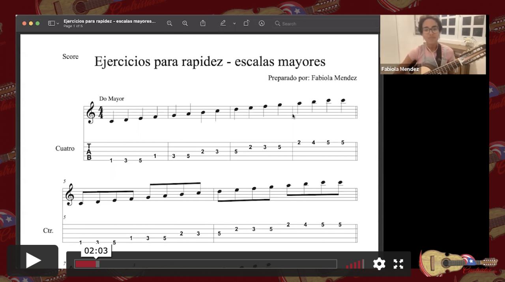Click the document title 'Ejercicios para rapidez'
Viewport: 505px width, 282px height.
[x=109, y=21]
